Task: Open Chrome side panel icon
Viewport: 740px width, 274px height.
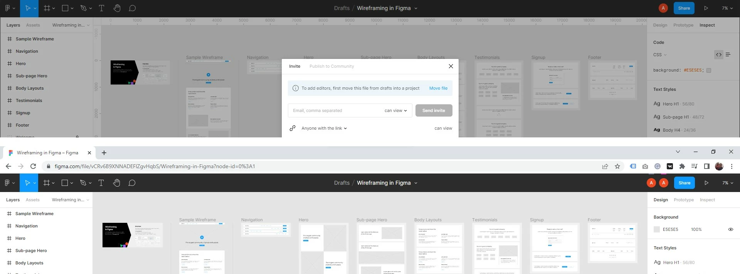Action: [706, 166]
